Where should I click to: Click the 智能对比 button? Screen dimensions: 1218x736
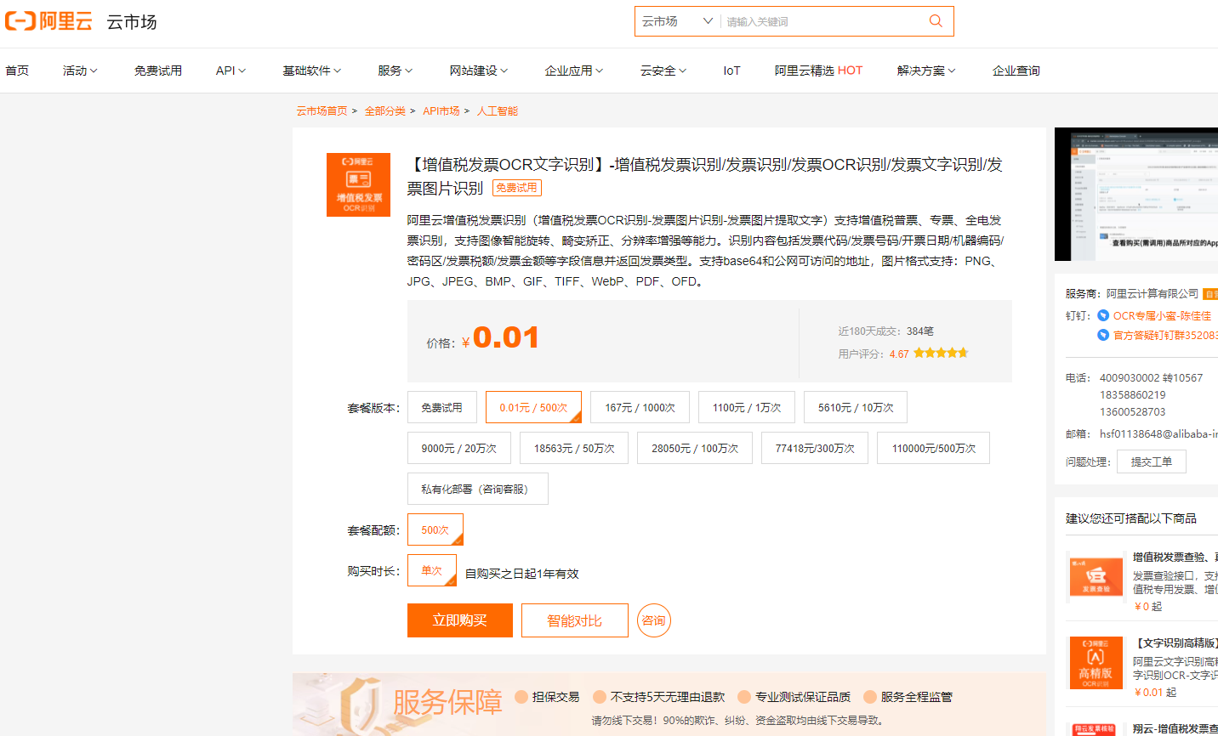574,620
